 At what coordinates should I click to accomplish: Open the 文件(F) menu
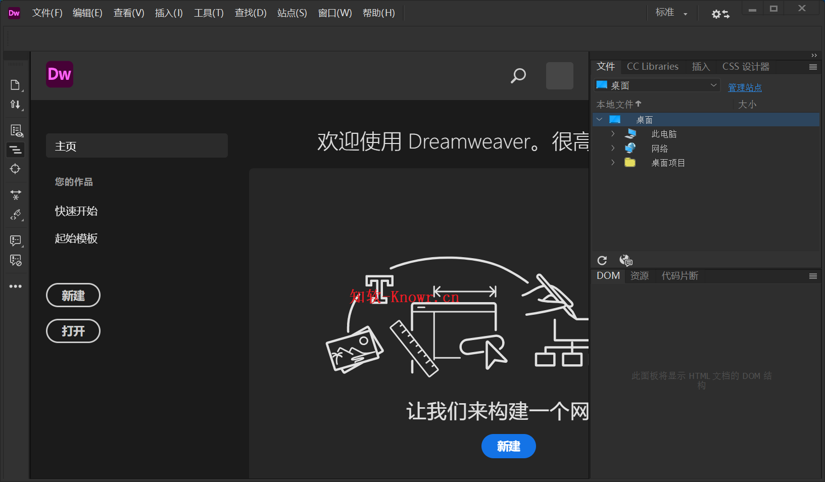(47, 13)
